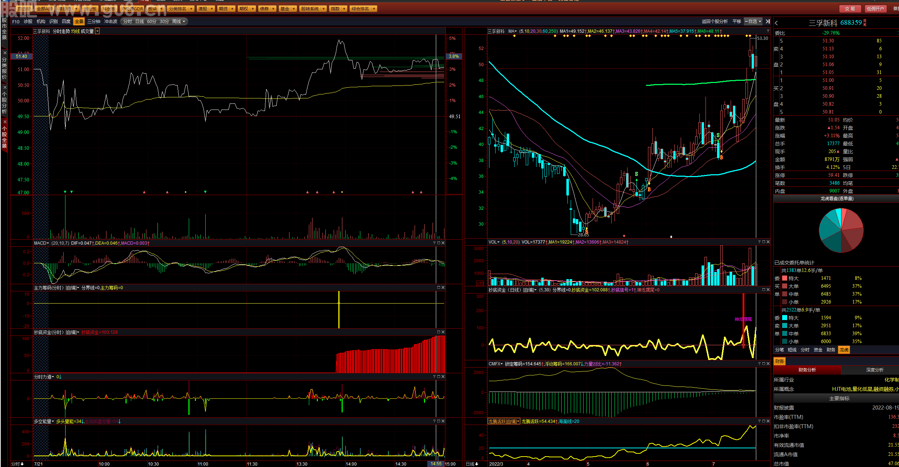Image resolution: width=899 pixels, height=467 pixels.
Task: Close the 个股全景 side tab
Action: pos(5,122)
